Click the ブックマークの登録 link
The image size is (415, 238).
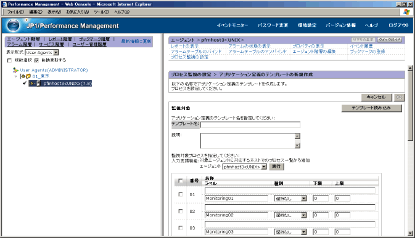(368, 52)
